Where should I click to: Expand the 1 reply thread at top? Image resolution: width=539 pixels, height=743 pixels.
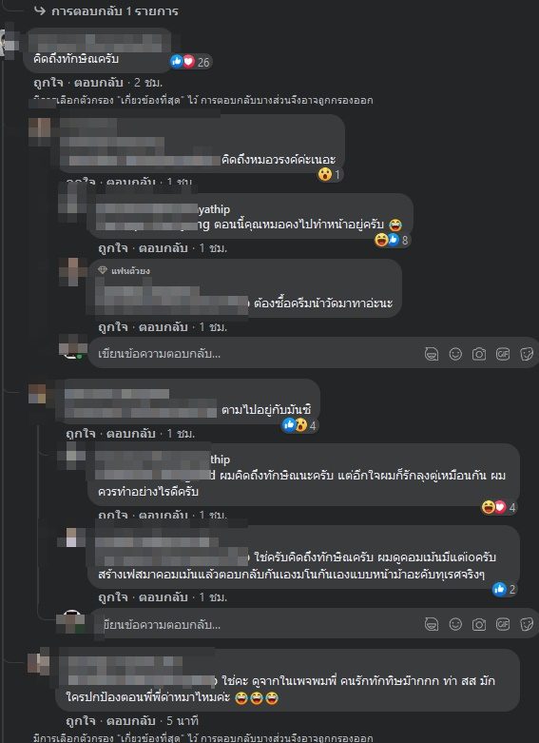(x=106, y=10)
